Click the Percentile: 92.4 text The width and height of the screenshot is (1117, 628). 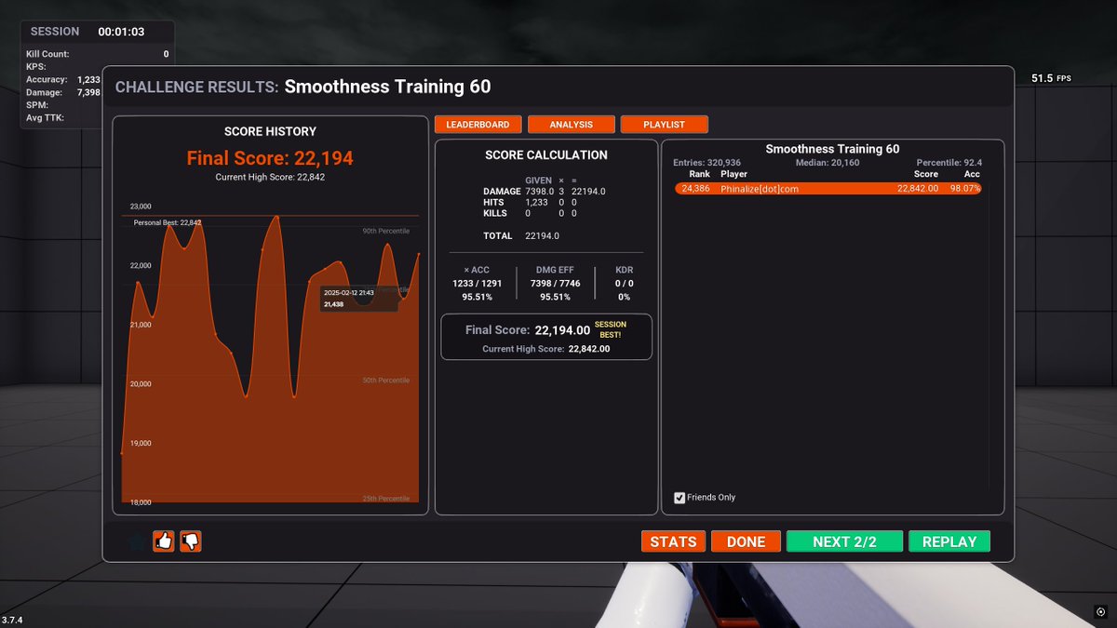949,163
